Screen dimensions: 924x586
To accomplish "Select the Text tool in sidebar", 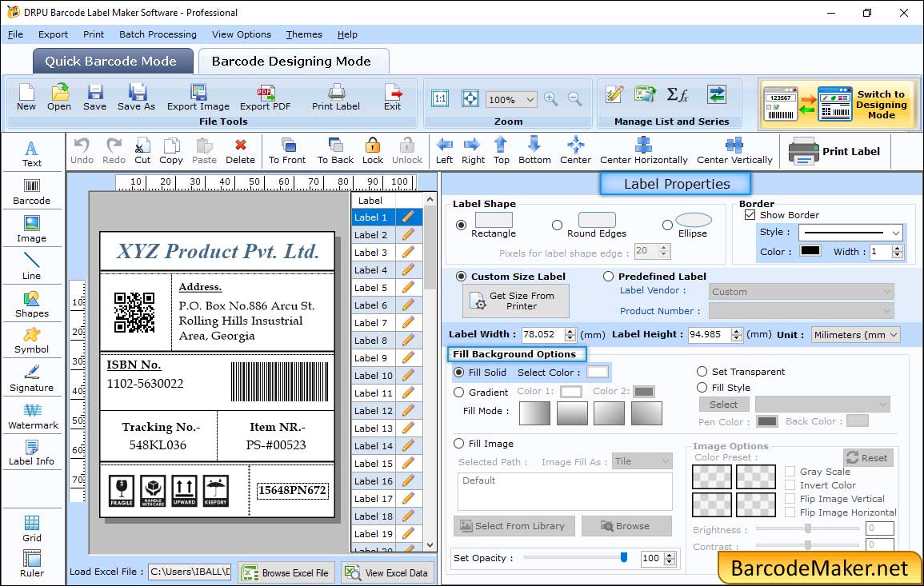I will [x=32, y=153].
